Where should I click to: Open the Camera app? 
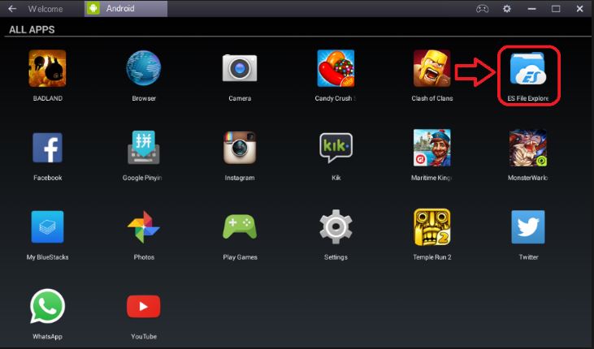click(x=240, y=68)
